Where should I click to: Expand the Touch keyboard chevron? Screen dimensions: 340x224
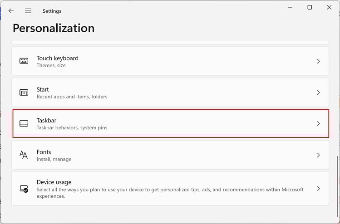[x=318, y=61]
